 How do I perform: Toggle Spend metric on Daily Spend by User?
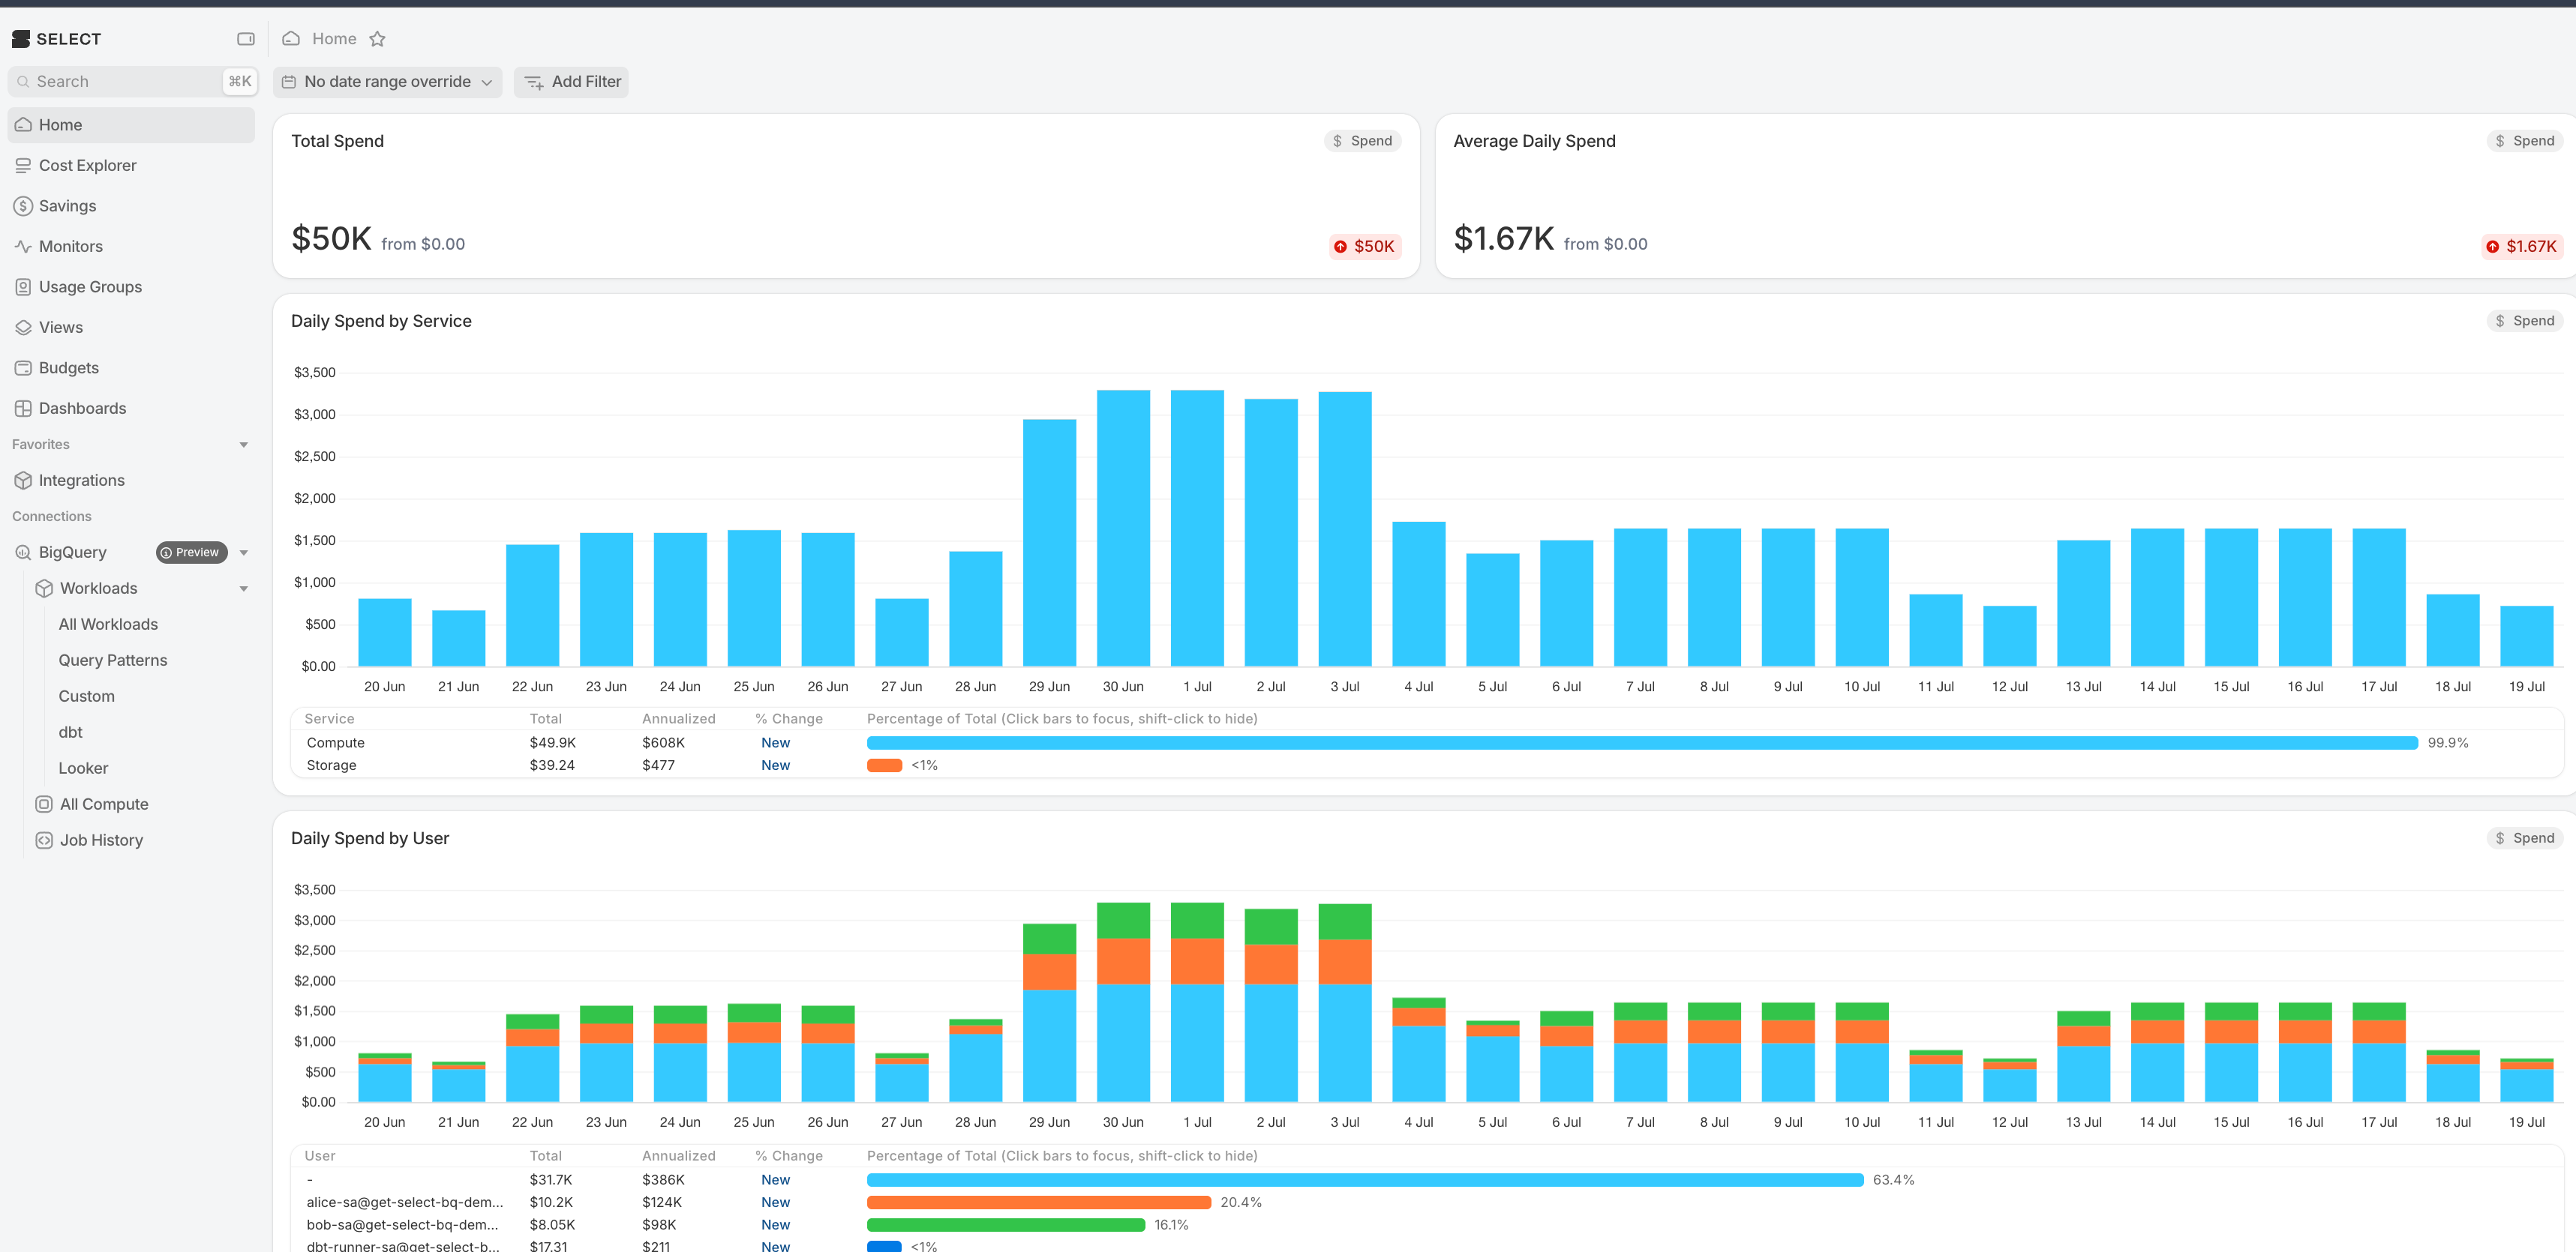click(2524, 838)
